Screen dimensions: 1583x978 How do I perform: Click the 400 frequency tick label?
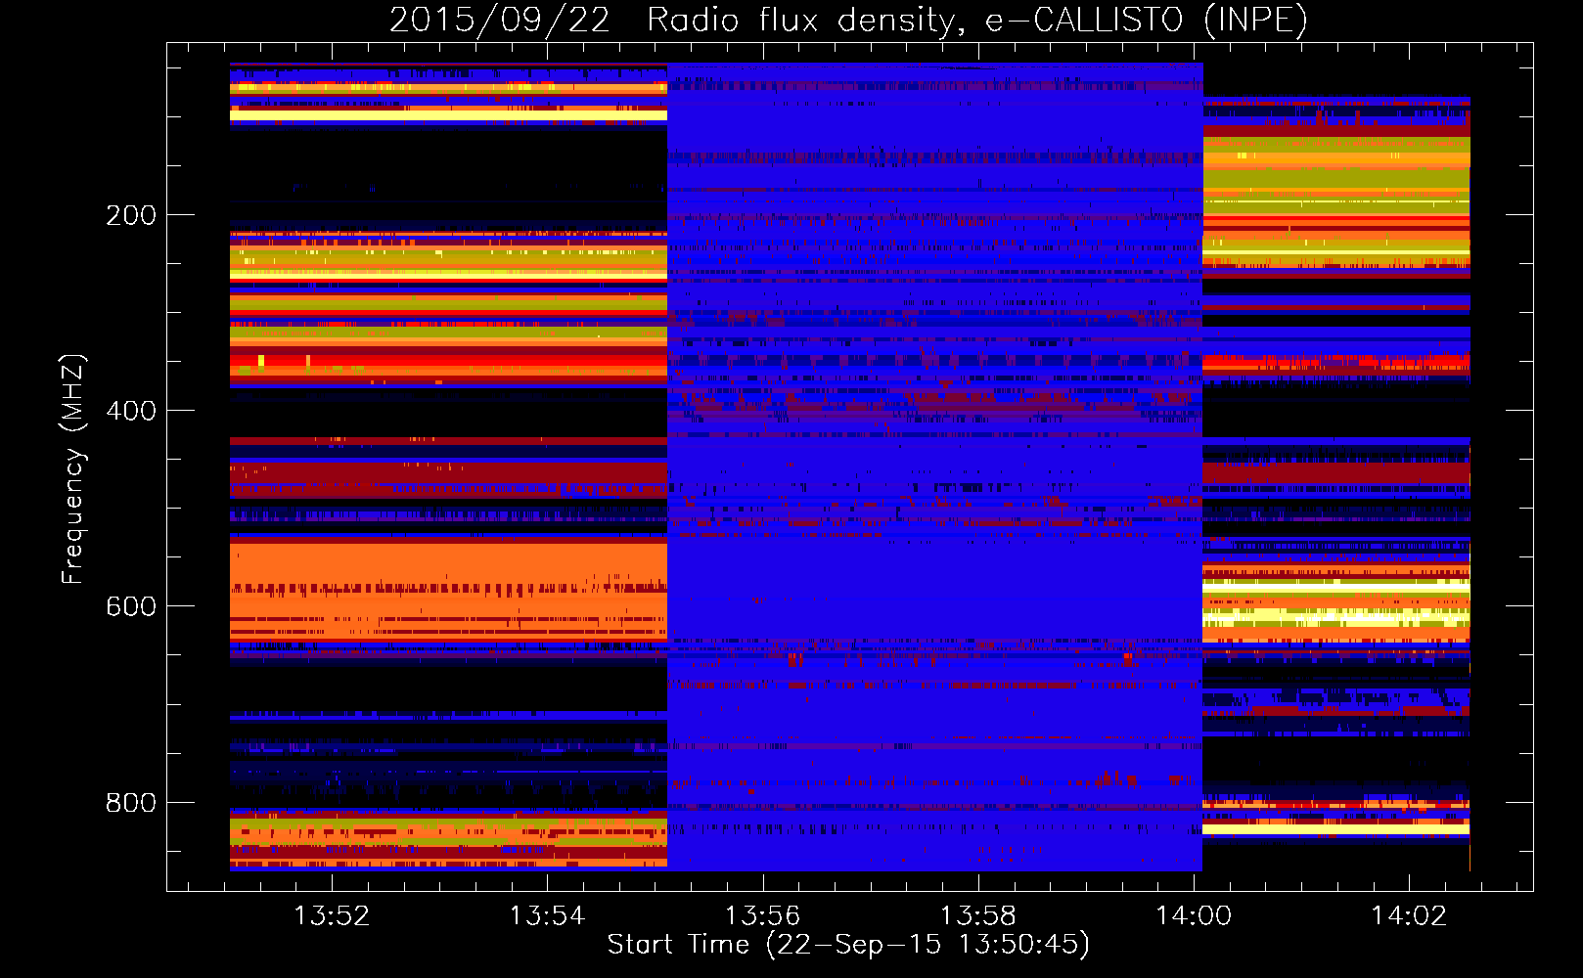(131, 411)
